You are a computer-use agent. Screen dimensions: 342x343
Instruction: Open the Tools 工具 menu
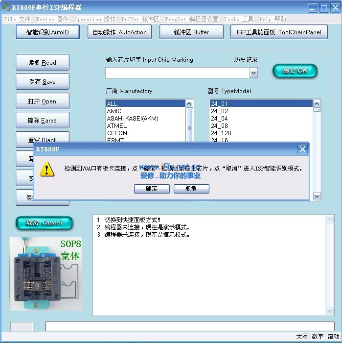click(x=239, y=19)
